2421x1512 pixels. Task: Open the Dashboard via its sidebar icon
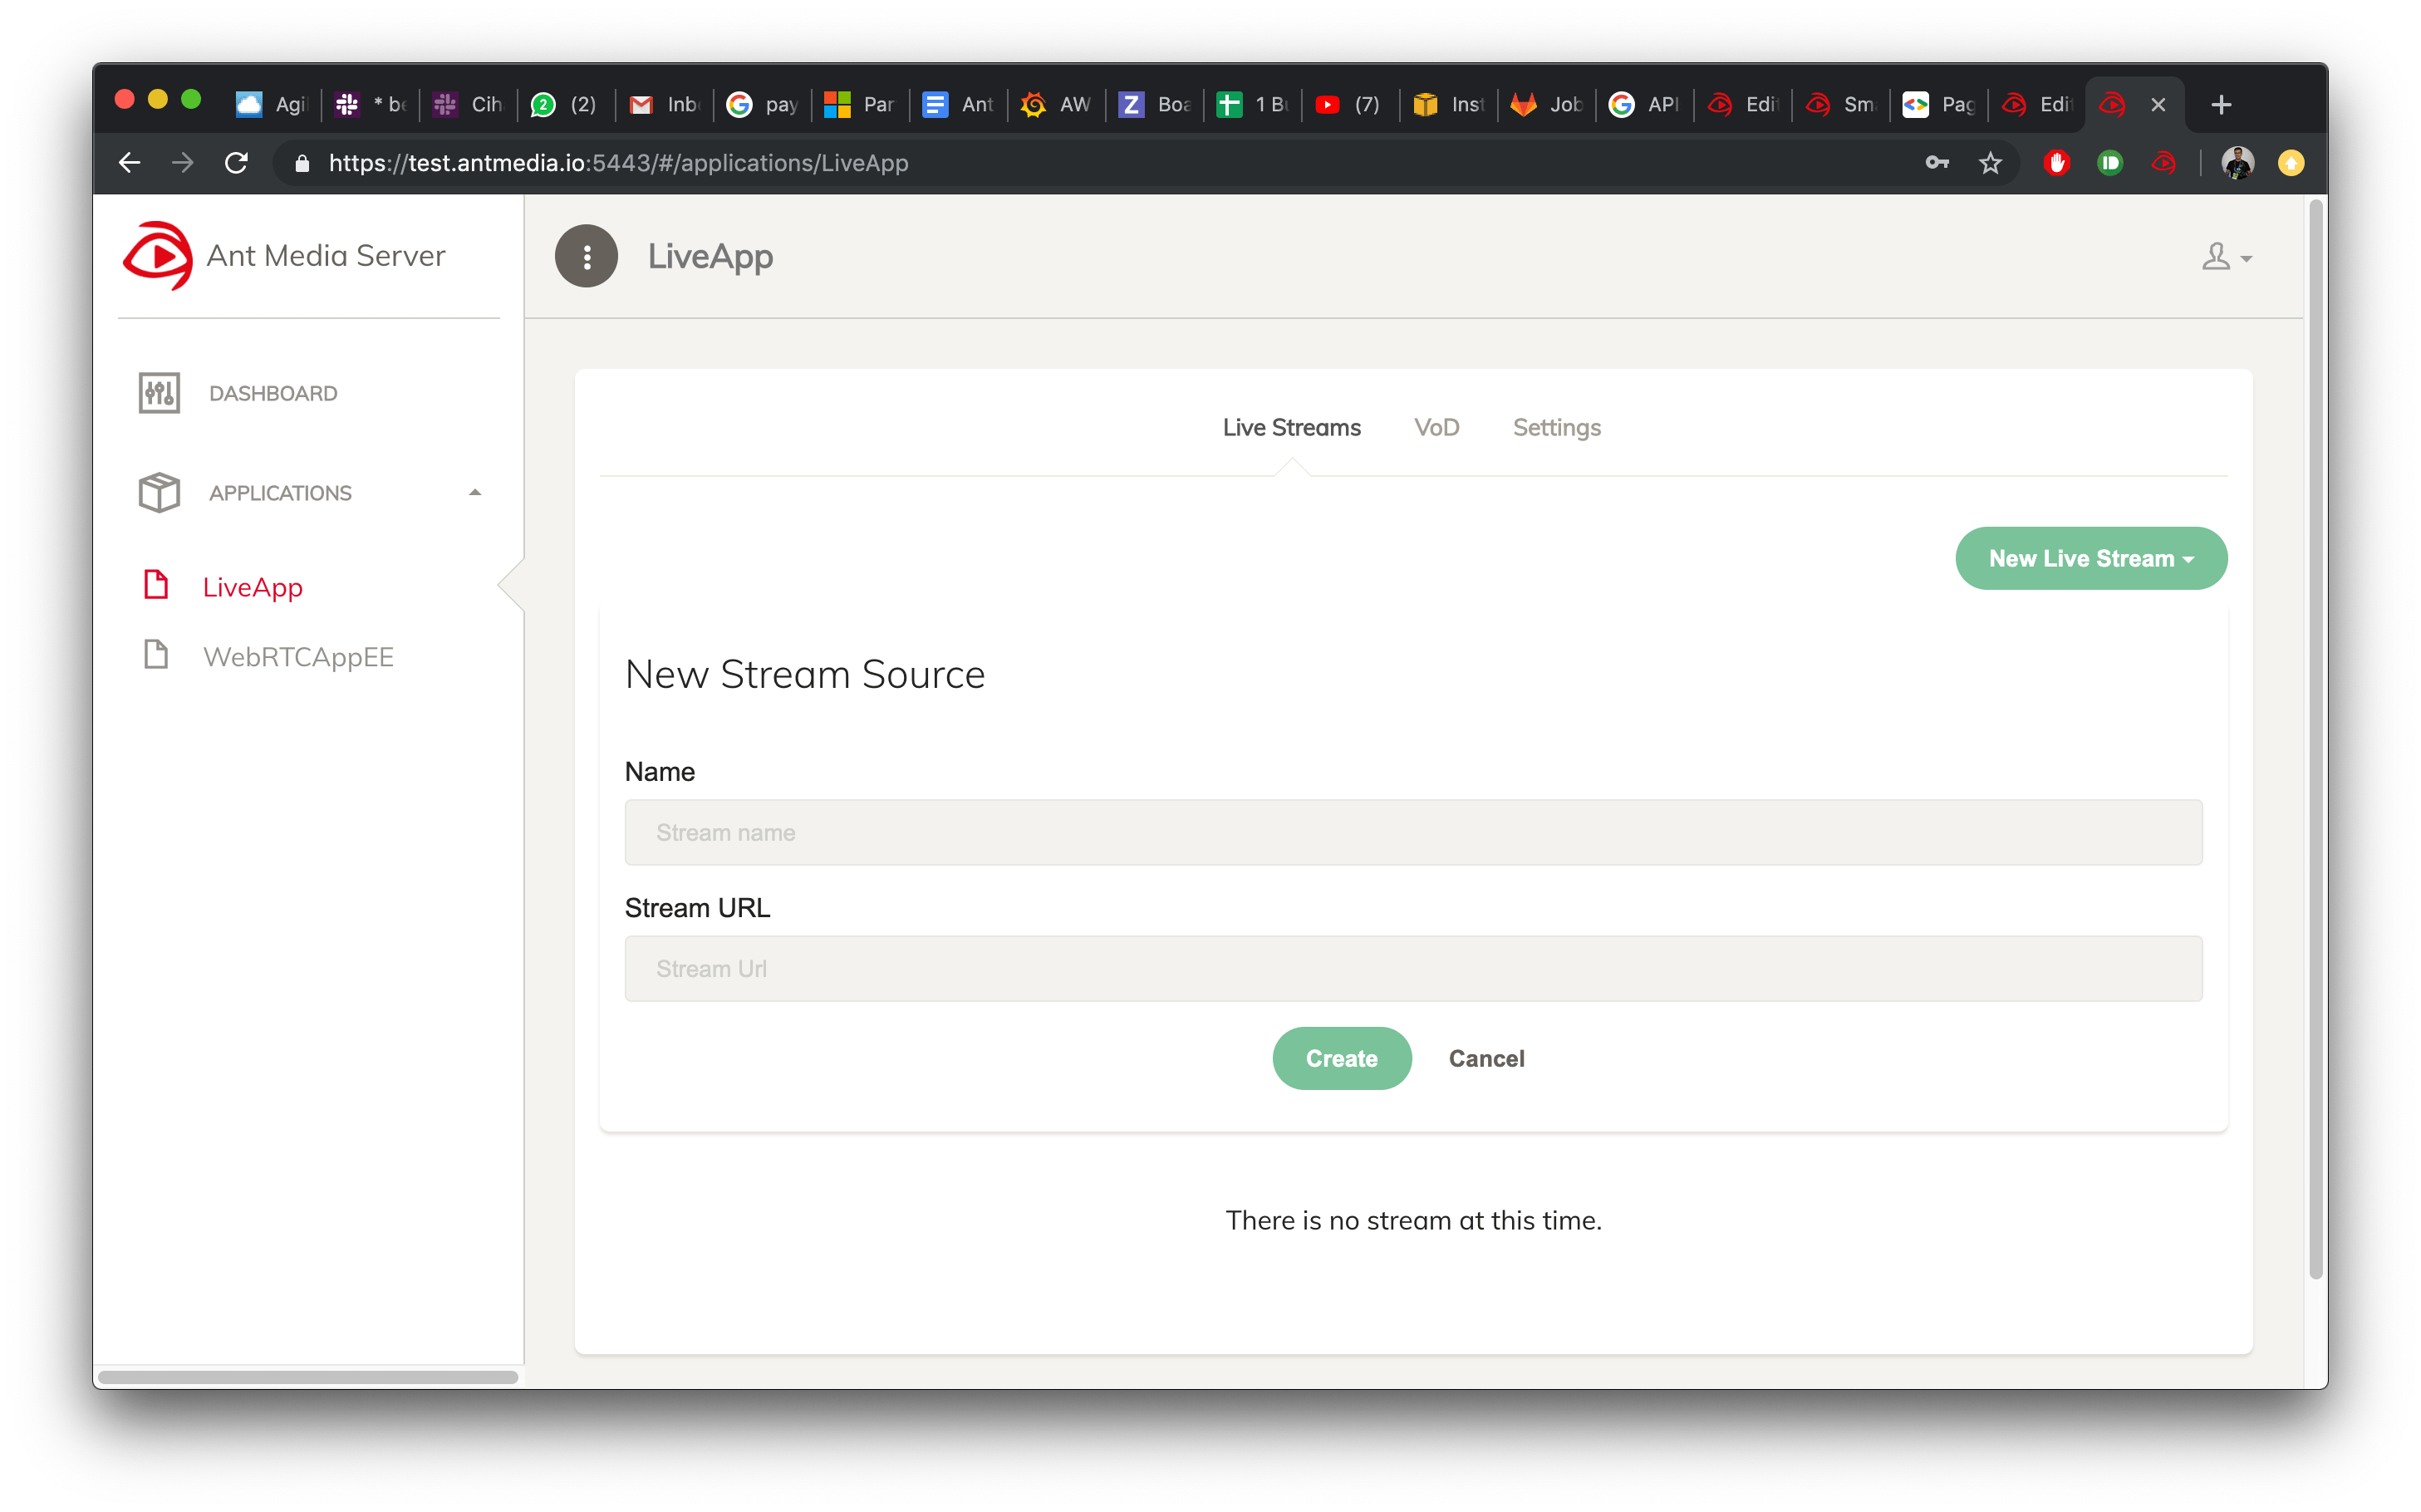pos(159,392)
